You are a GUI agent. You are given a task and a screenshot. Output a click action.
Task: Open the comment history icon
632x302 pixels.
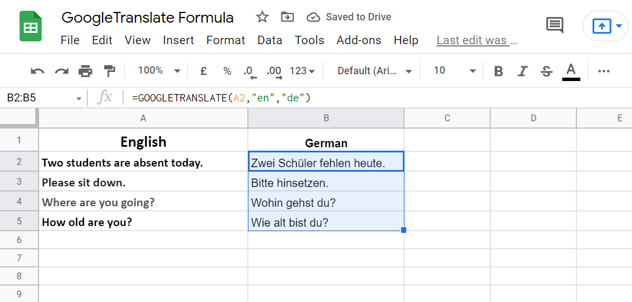554,25
